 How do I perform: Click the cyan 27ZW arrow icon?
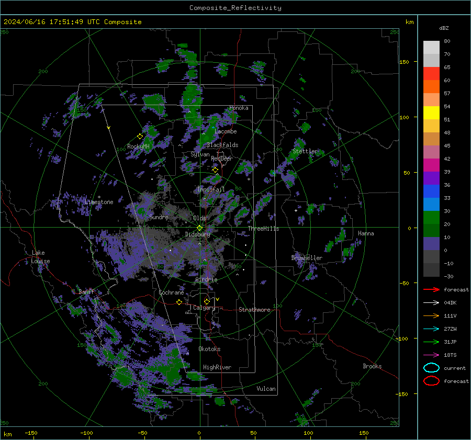431,329
